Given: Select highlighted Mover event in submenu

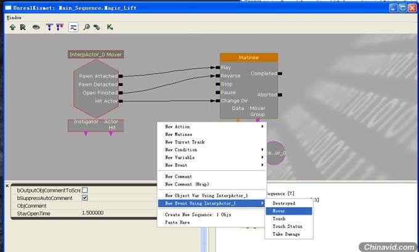Looking at the screenshot, I should [x=289, y=211].
